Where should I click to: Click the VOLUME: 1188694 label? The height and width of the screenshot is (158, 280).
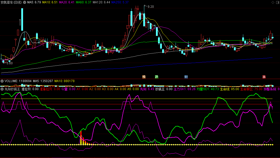[18, 81]
